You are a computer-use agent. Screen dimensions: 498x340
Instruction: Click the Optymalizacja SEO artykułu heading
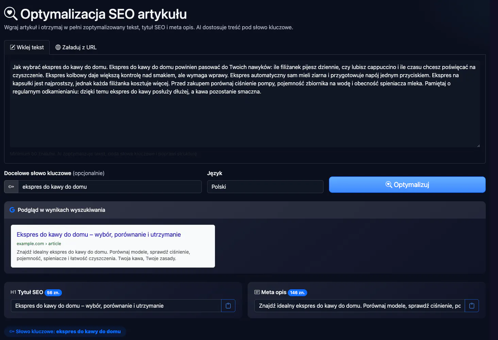(x=103, y=14)
